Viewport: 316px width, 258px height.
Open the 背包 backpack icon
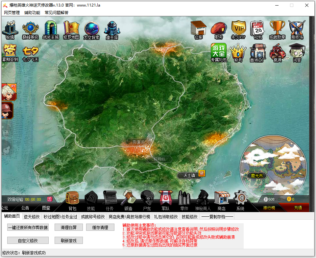[x=72, y=201]
